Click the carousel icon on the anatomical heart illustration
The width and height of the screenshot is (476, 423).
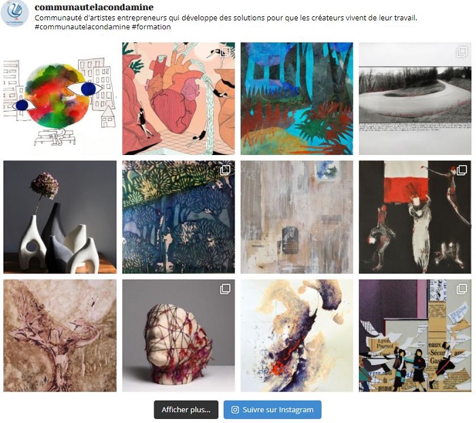pos(225,52)
